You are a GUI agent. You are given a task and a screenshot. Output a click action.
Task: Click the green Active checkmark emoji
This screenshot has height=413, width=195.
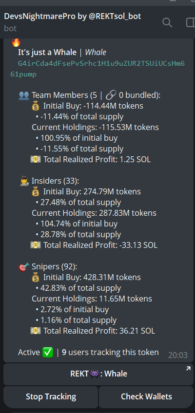(48, 353)
